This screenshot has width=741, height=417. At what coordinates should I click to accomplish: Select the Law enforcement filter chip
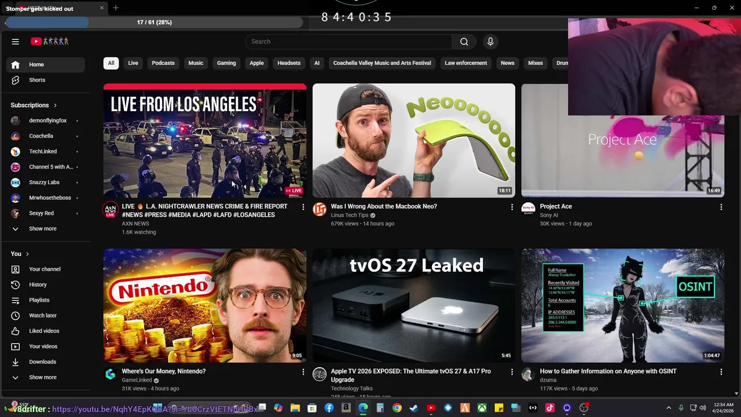tap(466, 63)
